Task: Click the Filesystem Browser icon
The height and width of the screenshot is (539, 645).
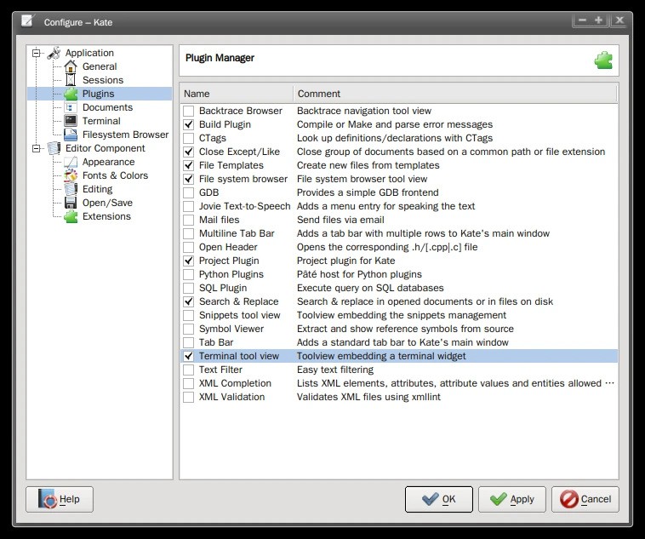Action: [71, 135]
